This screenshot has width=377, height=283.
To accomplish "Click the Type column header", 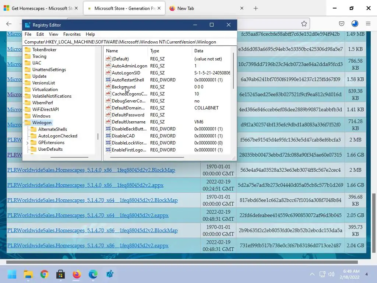I will click(x=170, y=51).
